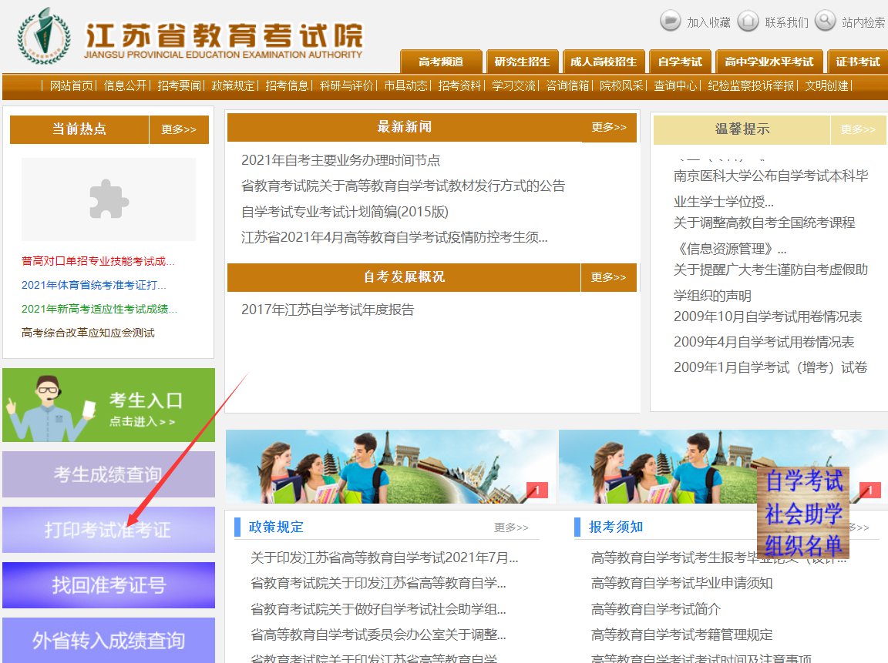The height and width of the screenshot is (663, 888).
Task: Click the 联系我们 home icon
Action: pos(748,21)
